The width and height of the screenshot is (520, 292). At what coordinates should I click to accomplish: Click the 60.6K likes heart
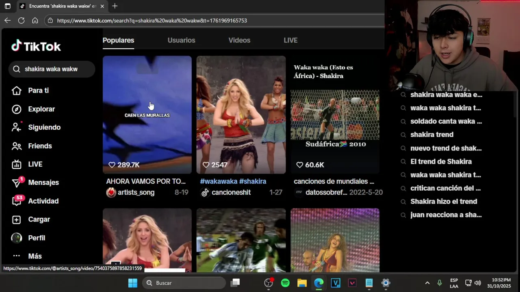point(300,165)
